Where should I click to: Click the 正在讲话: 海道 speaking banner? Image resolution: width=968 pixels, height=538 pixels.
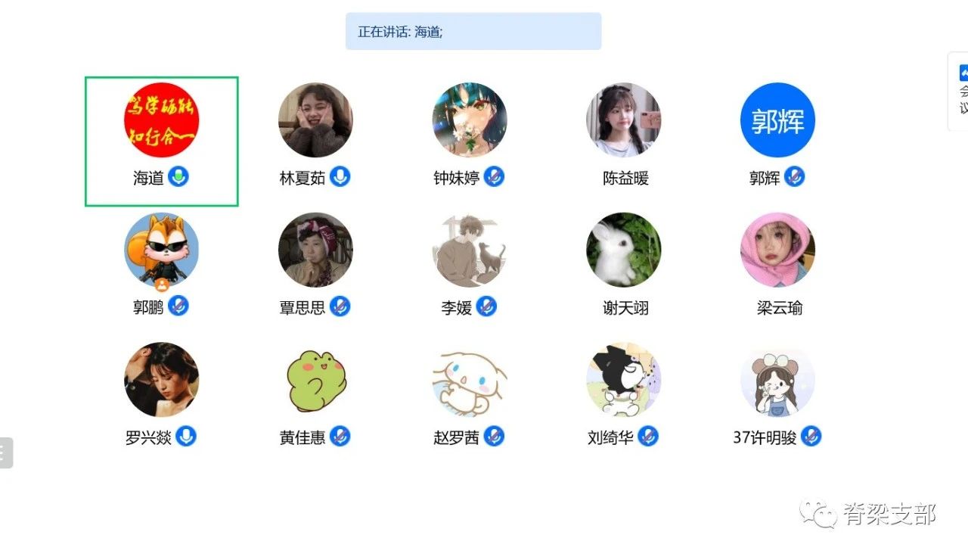coord(473,32)
